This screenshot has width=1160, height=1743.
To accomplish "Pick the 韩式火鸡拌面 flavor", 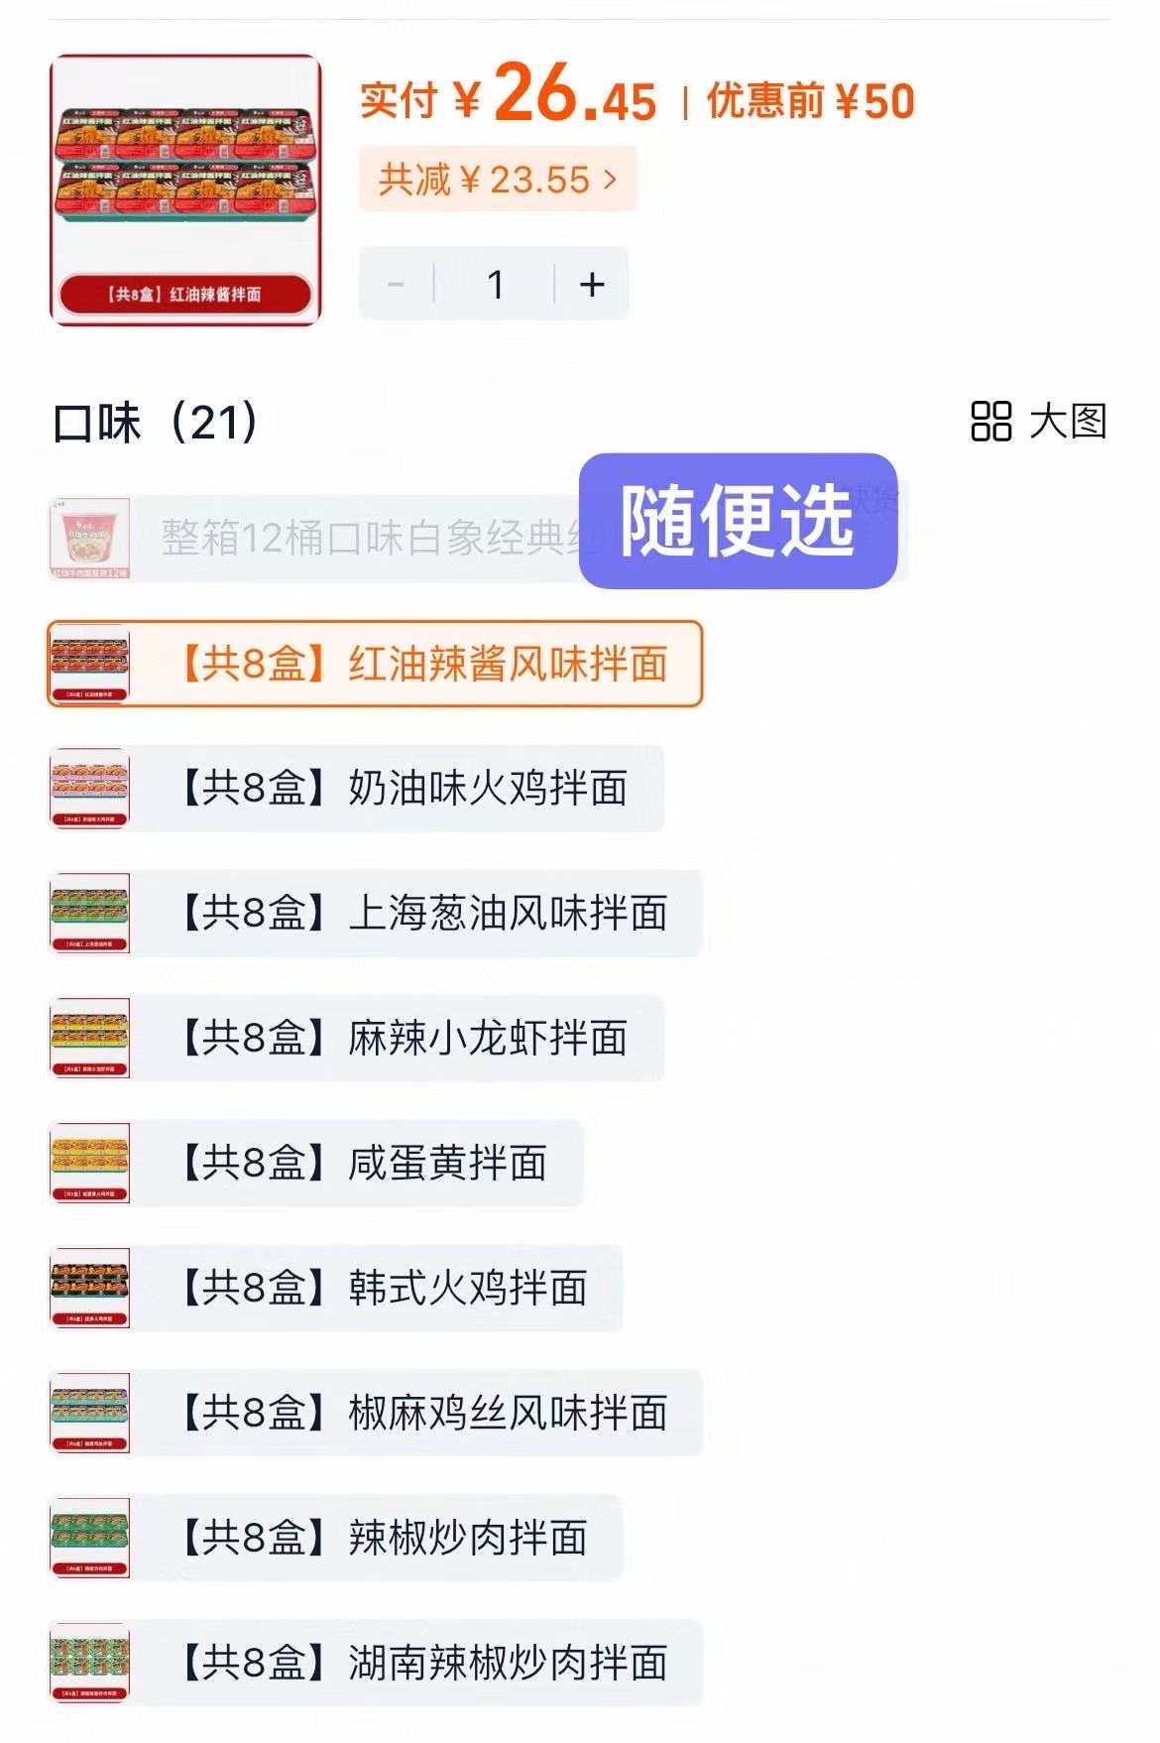I will click(x=335, y=1289).
